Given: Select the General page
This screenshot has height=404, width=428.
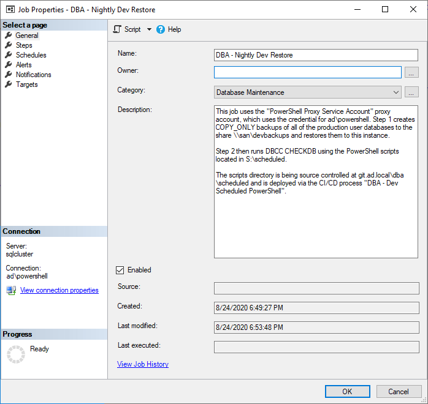Looking at the screenshot, I should (27, 36).
